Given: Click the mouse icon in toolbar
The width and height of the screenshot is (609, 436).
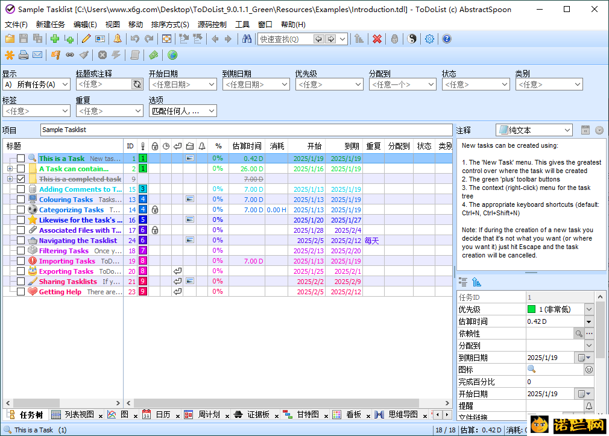Looking at the screenshot, I should pyautogui.click(x=394, y=39).
